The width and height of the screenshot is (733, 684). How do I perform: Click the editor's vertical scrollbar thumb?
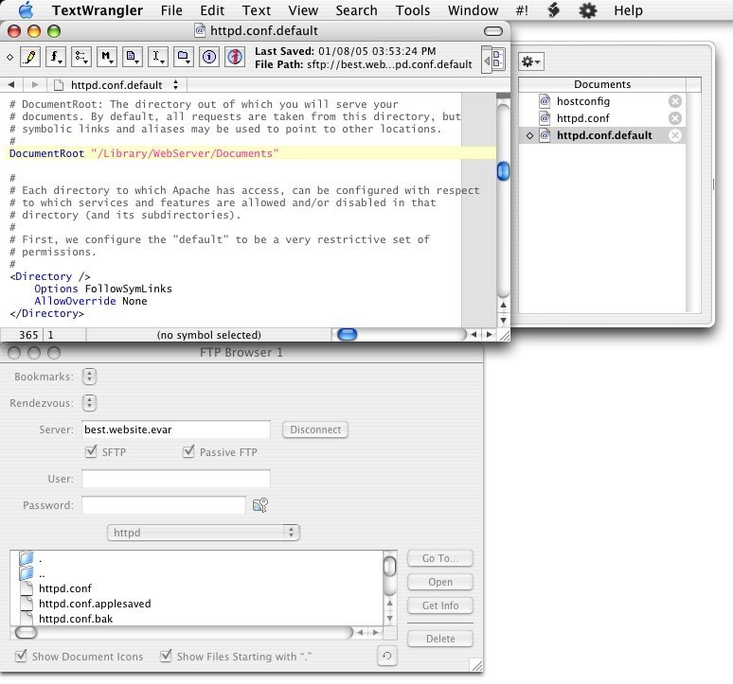point(503,171)
